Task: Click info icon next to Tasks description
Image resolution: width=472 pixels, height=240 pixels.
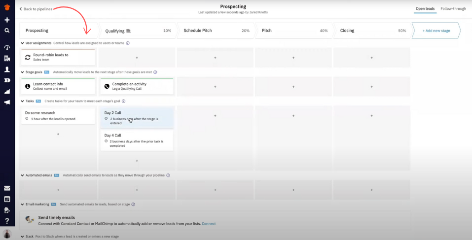Action: coord(123,102)
